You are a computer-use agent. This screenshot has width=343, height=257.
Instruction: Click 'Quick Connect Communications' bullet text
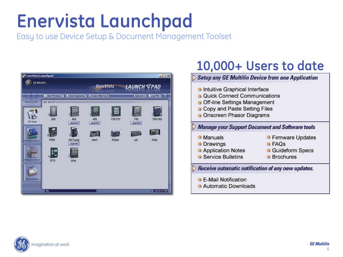[x=242, y=96]
